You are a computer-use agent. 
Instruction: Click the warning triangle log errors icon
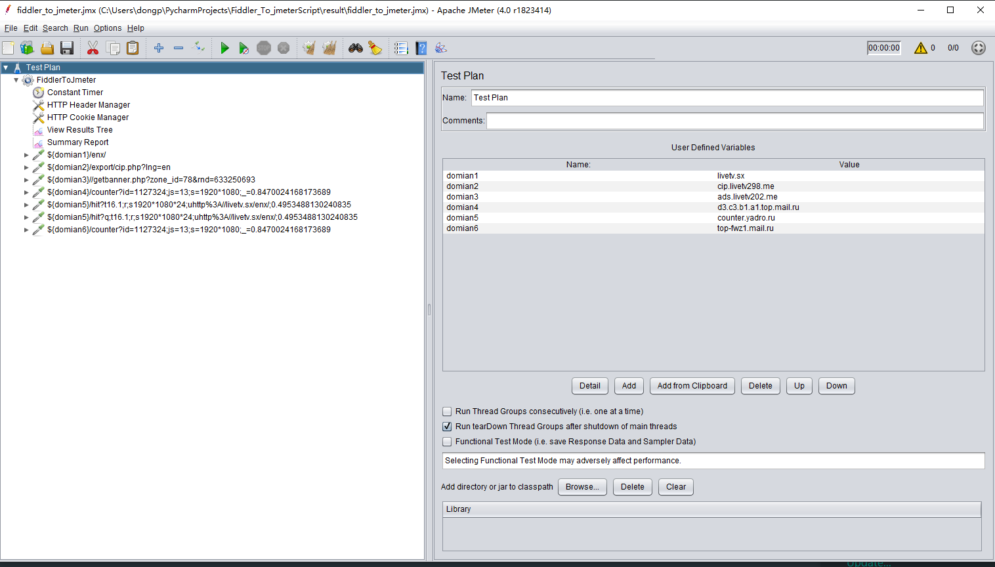921,48
